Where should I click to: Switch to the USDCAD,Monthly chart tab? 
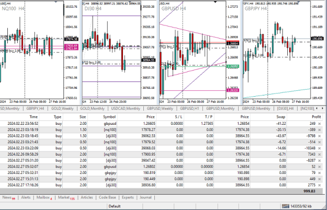pyautogui.click(x=126, y=109)
